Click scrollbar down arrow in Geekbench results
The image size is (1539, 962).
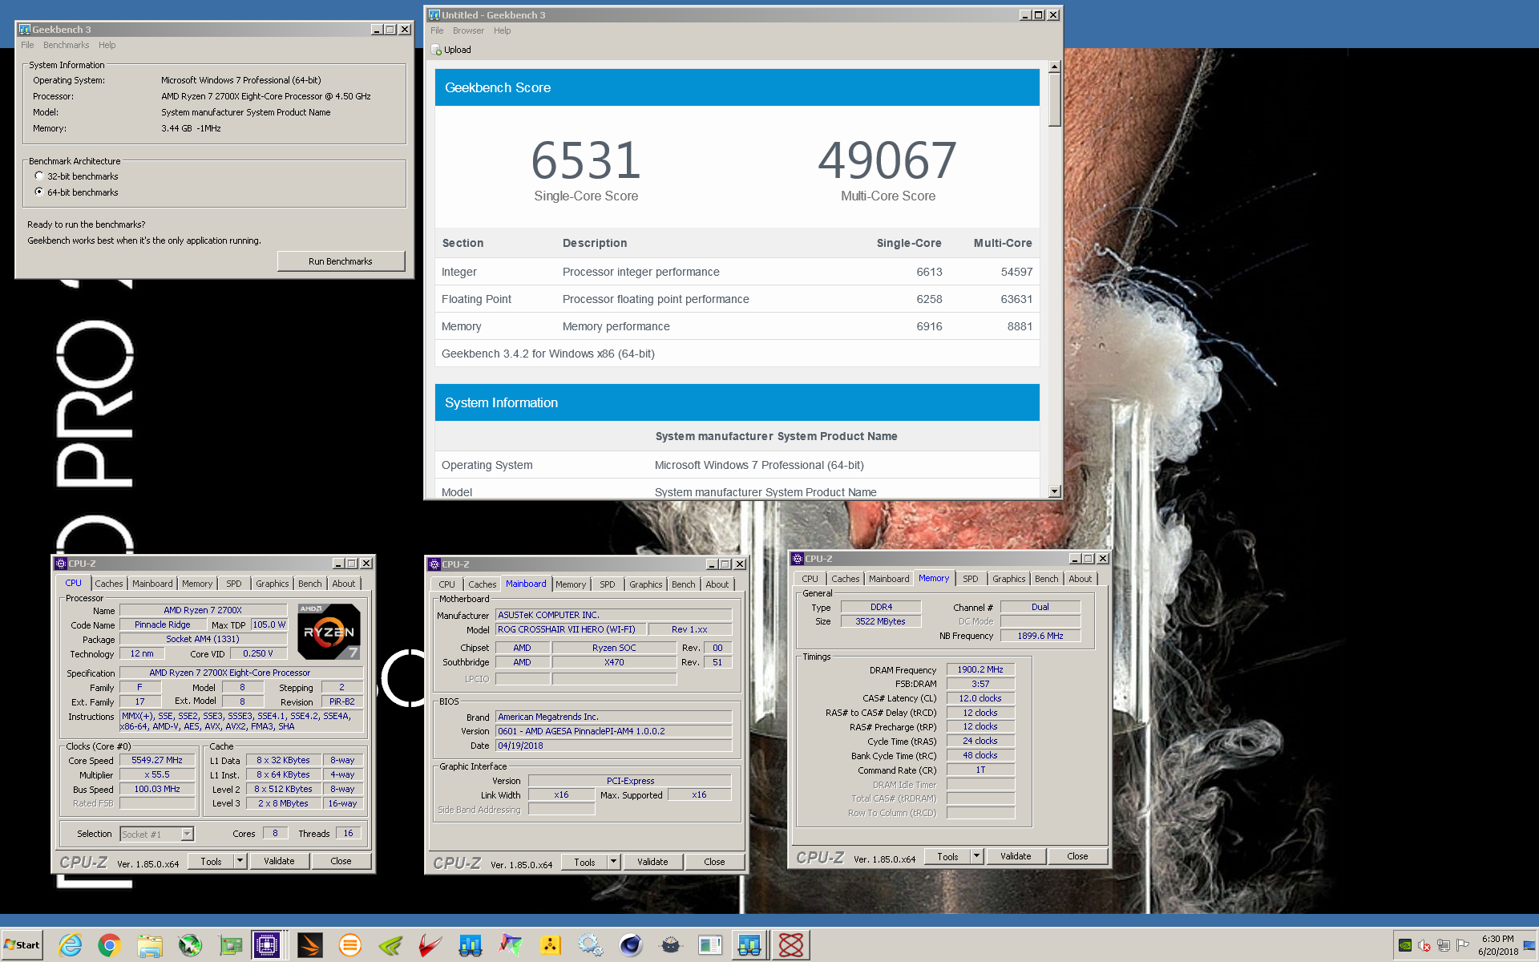(1055, 491)
